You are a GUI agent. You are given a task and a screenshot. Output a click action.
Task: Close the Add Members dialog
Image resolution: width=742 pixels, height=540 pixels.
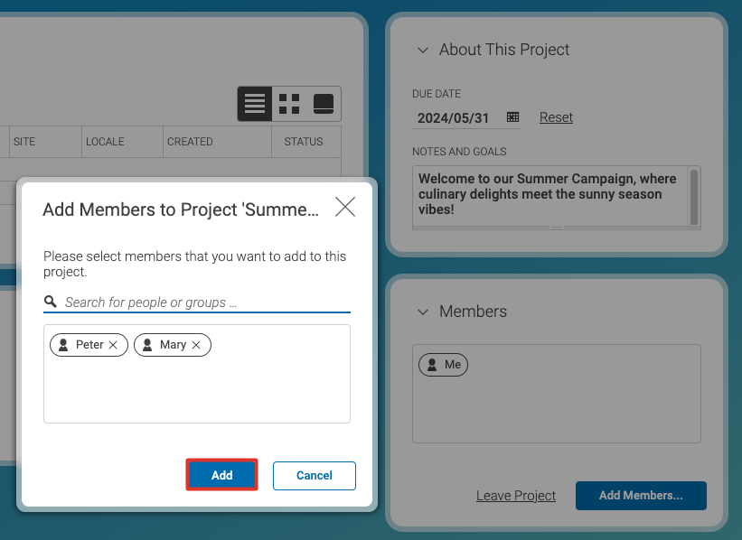tap(344, 207)
